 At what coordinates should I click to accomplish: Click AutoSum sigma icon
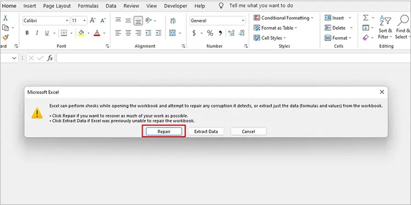point(366,18)
